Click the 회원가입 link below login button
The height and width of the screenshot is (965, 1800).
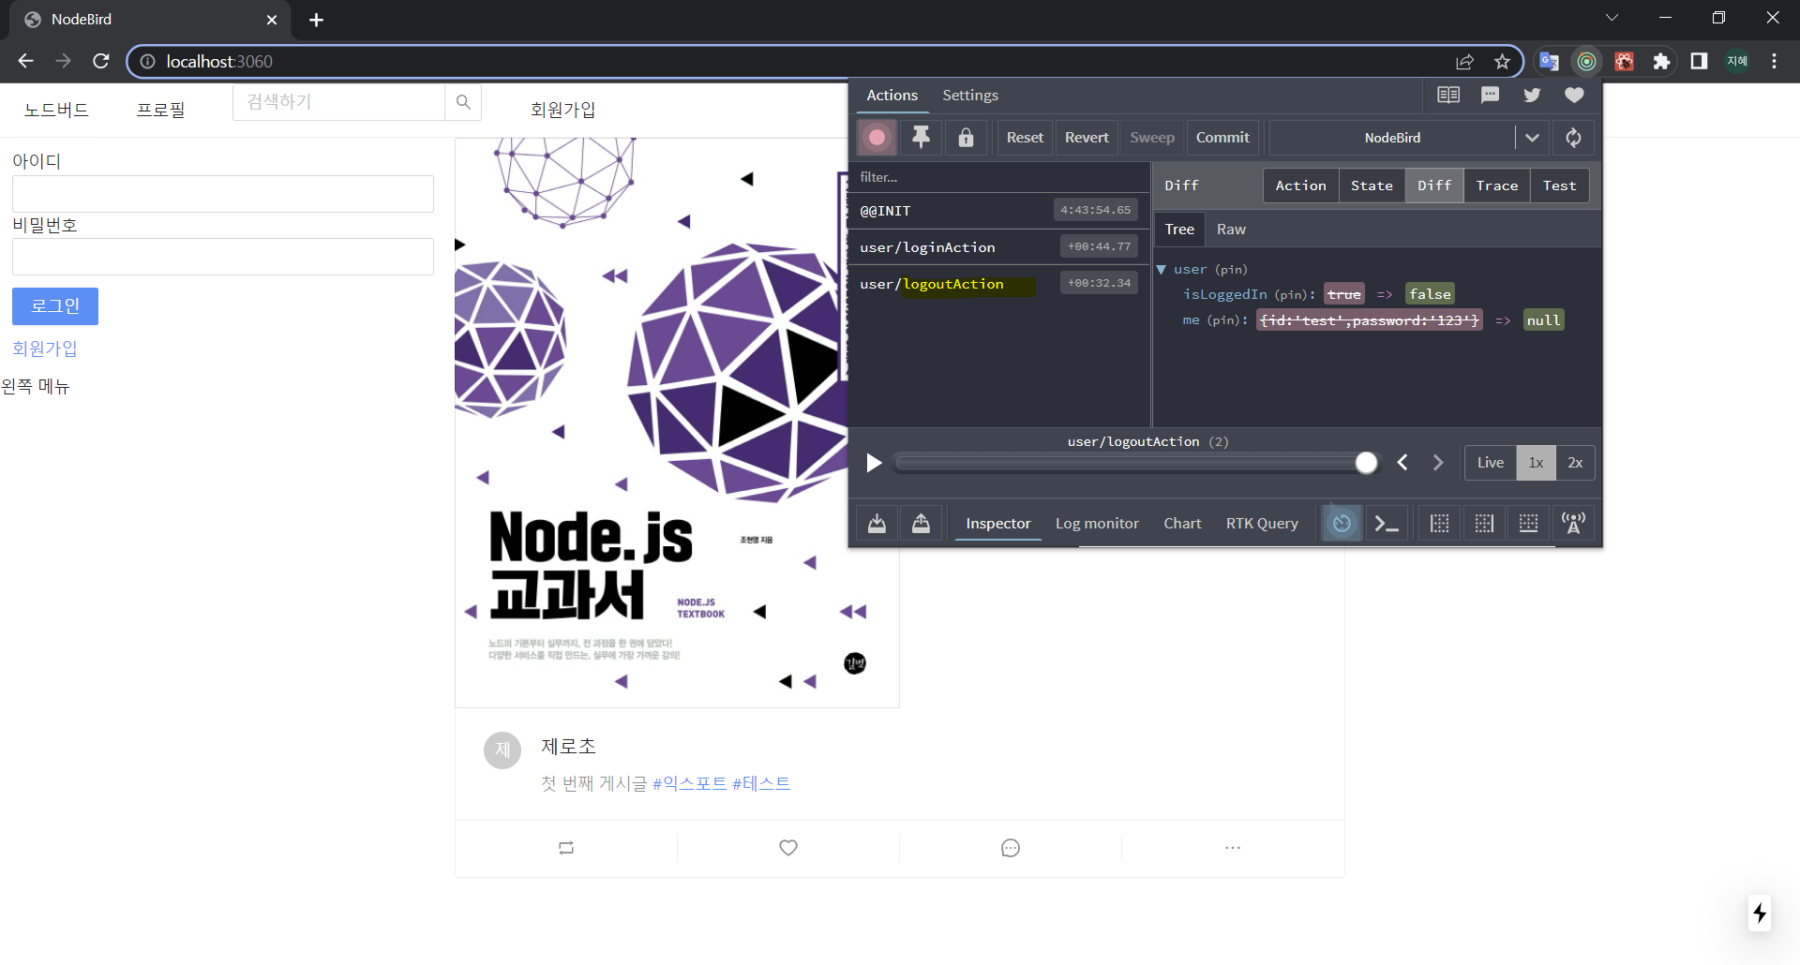coord(44,349)
